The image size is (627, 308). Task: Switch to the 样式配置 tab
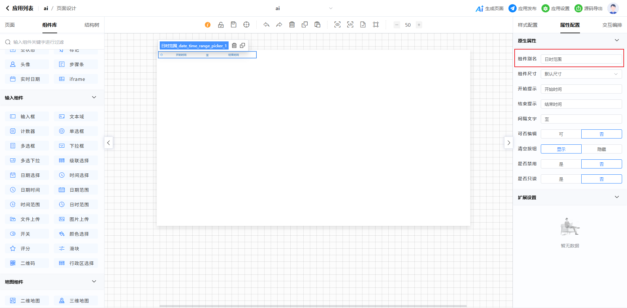[527, 25]
